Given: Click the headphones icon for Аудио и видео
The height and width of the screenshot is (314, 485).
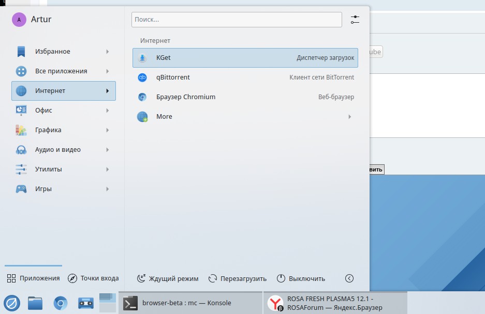Looking at the screenshot, I should pyautogui.click(x=21, y=150).
